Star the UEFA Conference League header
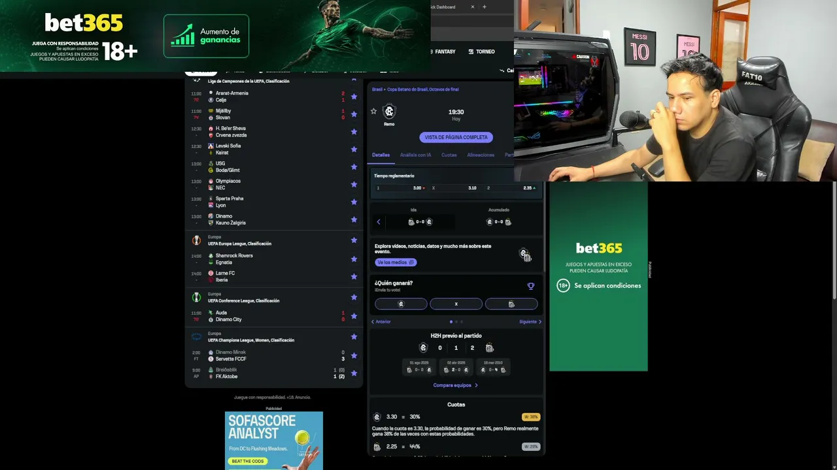 [354, 297]
